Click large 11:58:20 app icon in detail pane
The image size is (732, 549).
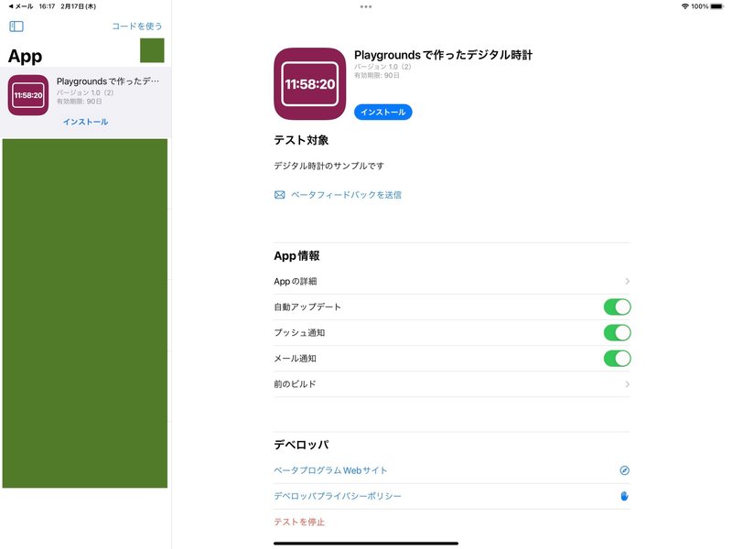pos(310,84)
